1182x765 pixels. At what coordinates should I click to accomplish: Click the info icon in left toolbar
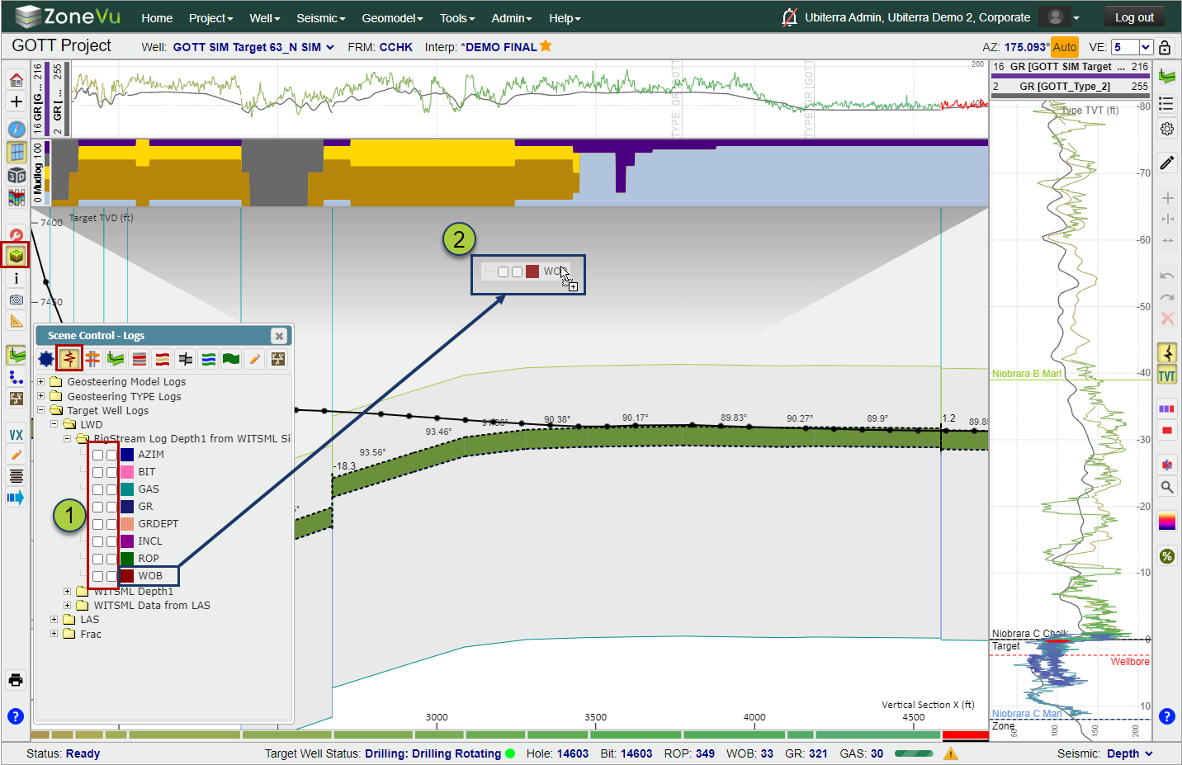[x=16, y=278]
